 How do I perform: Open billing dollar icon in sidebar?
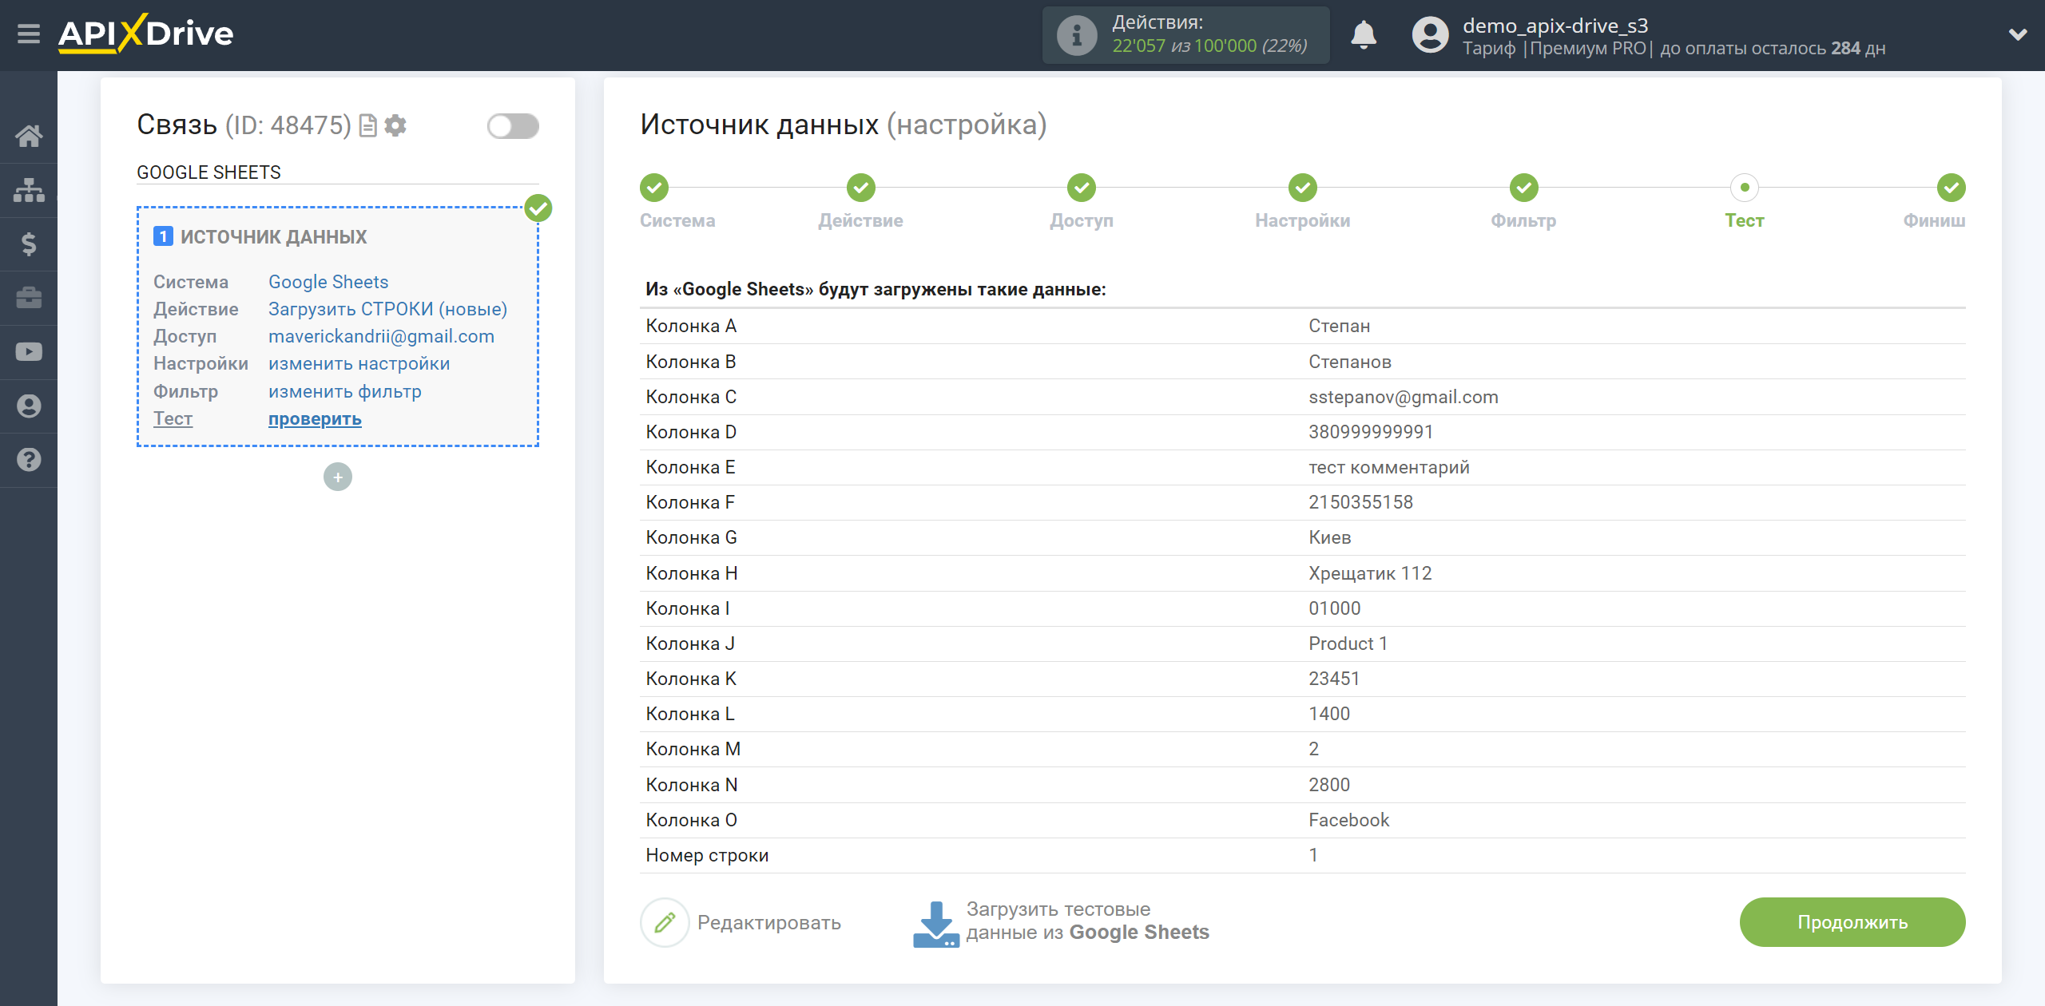tap(29, 244)
